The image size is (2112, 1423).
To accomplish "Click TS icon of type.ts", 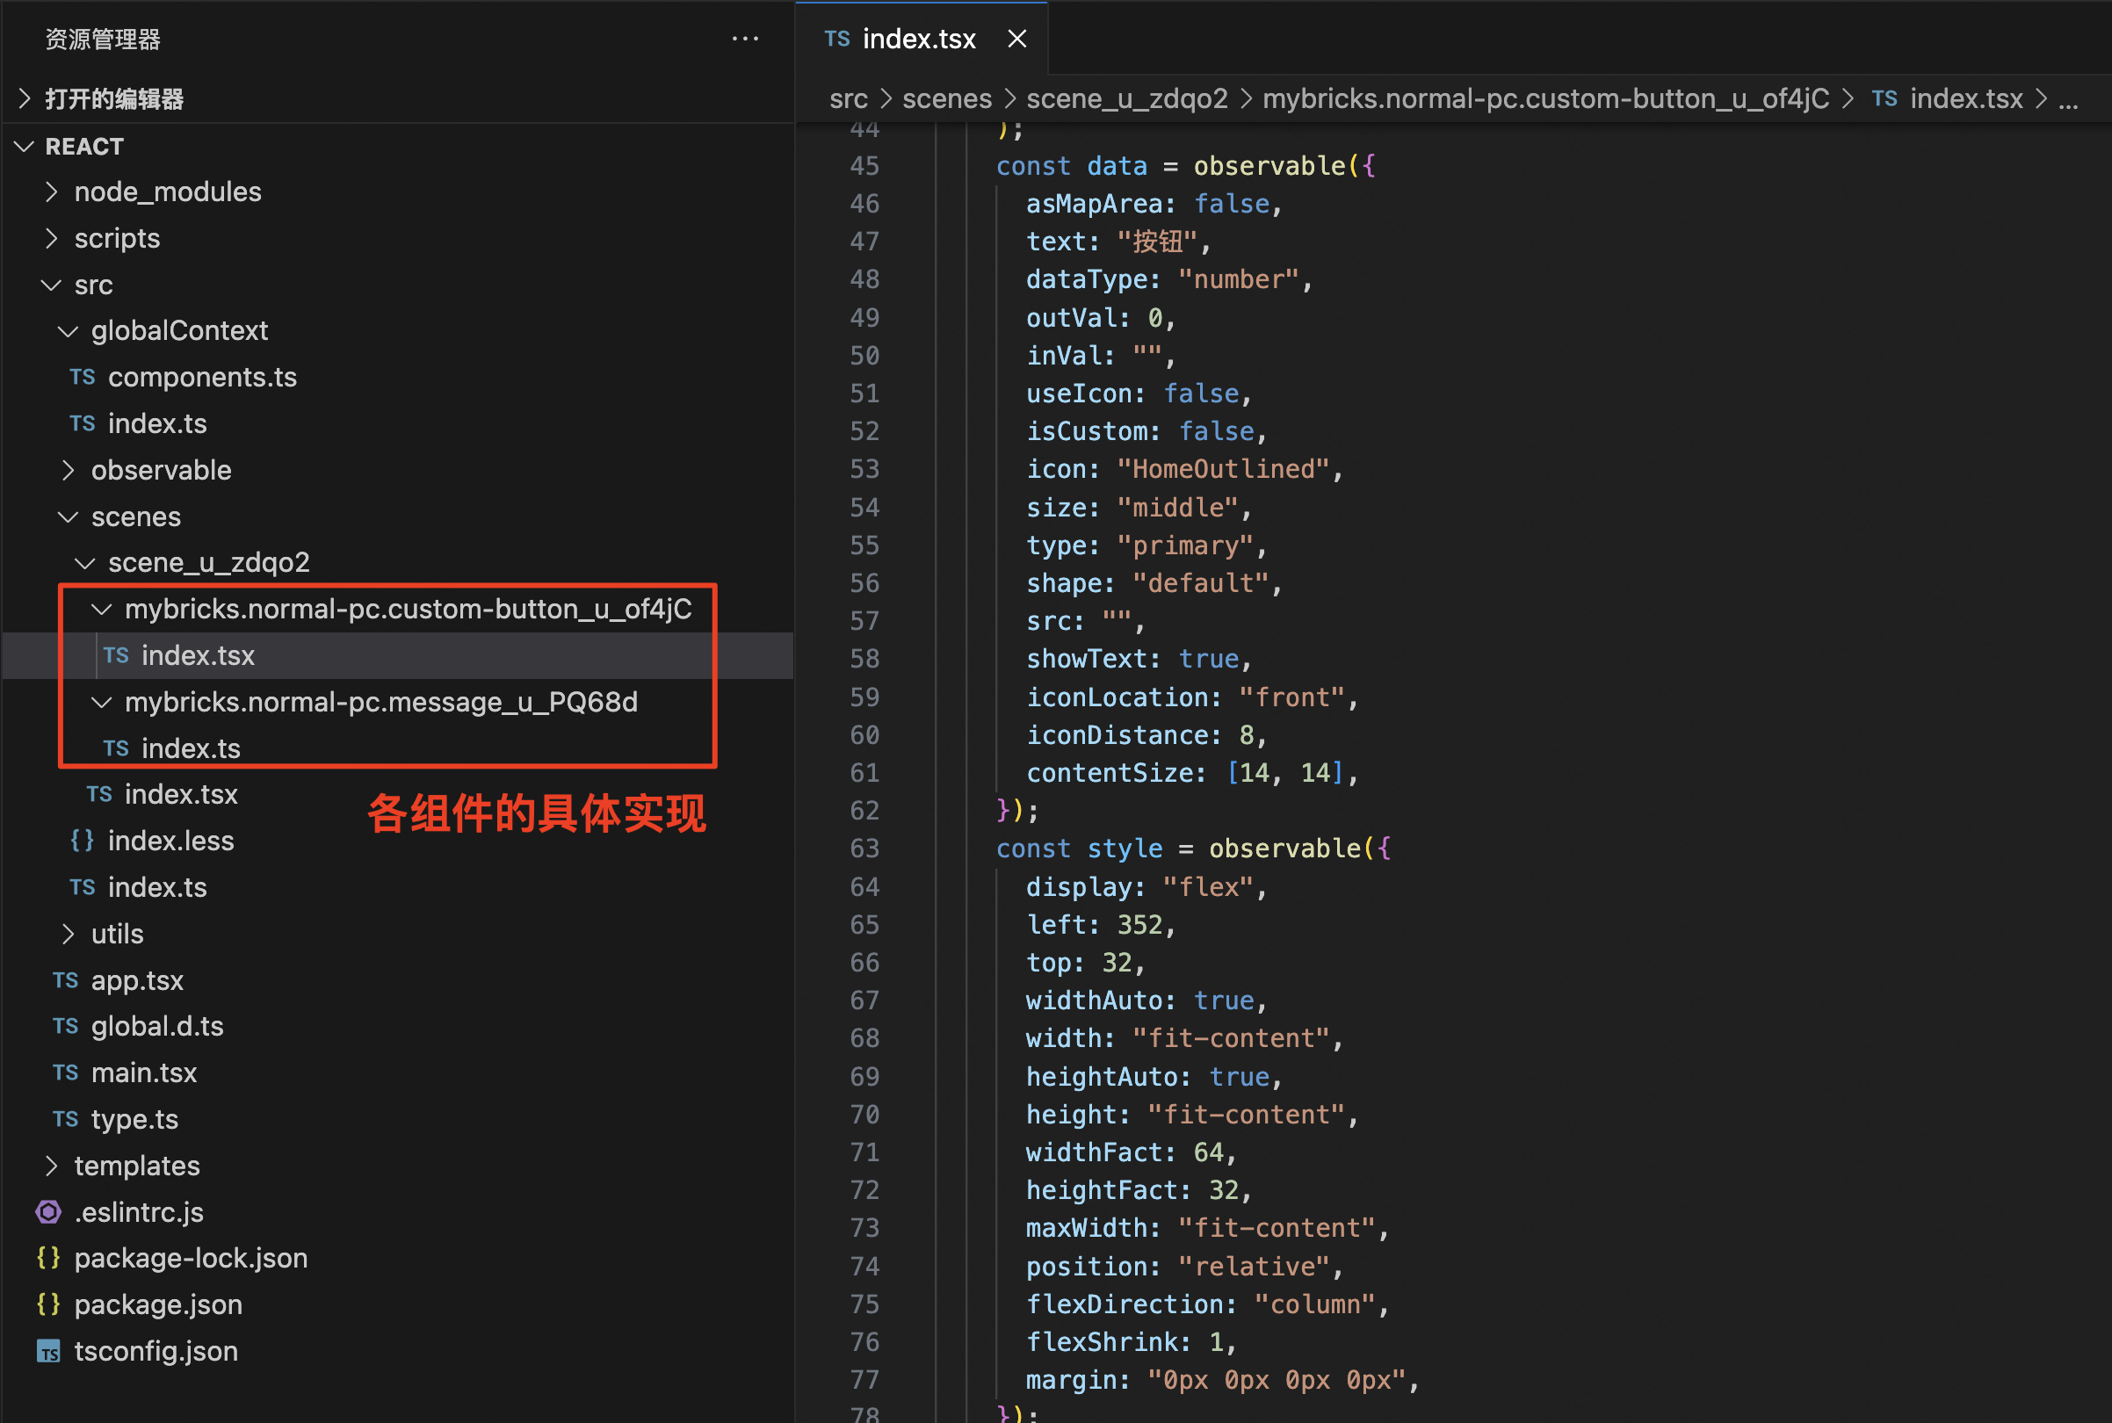I will [x=65, y=1119].
